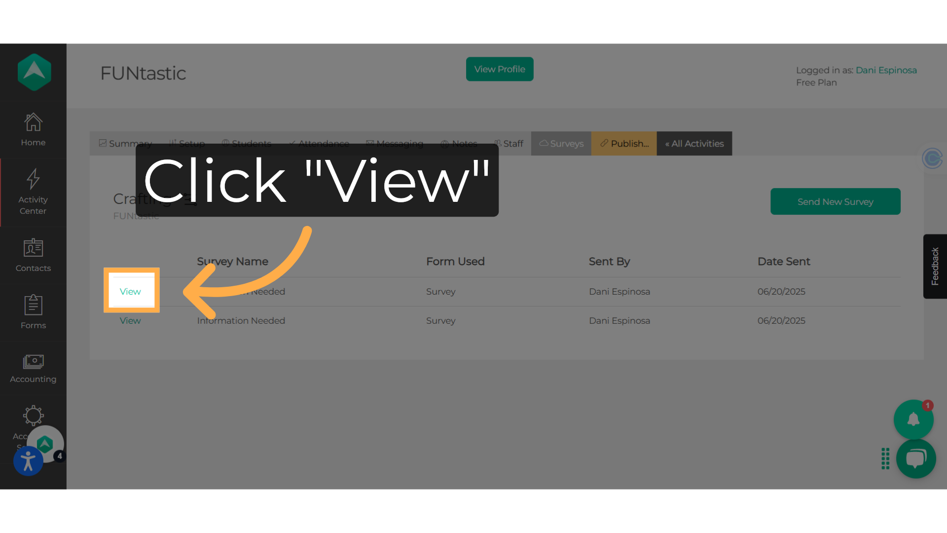This screenshot has height=533, width=947.
Task: Go to Activity Center lightning icon
Action: tap(33, 179)
